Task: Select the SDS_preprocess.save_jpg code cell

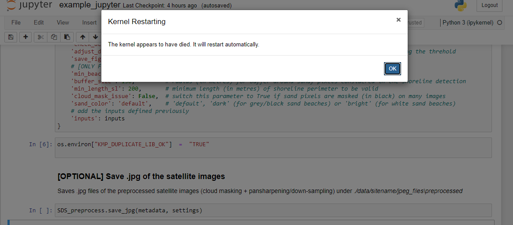Action: tap(273, 210)
